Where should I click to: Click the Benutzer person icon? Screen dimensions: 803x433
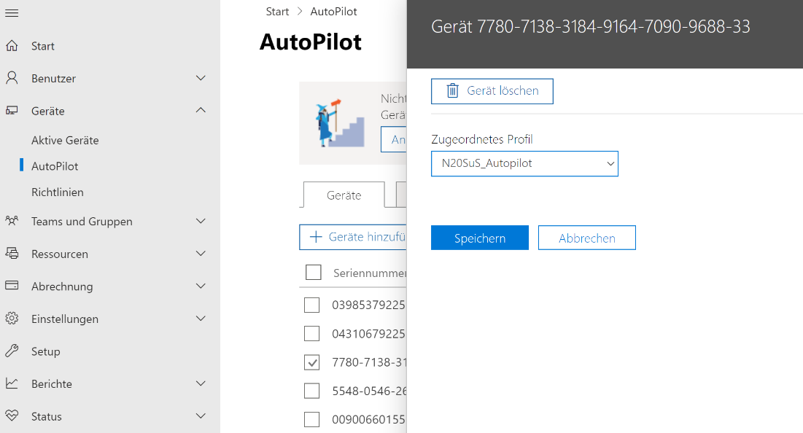click(12, 78)
